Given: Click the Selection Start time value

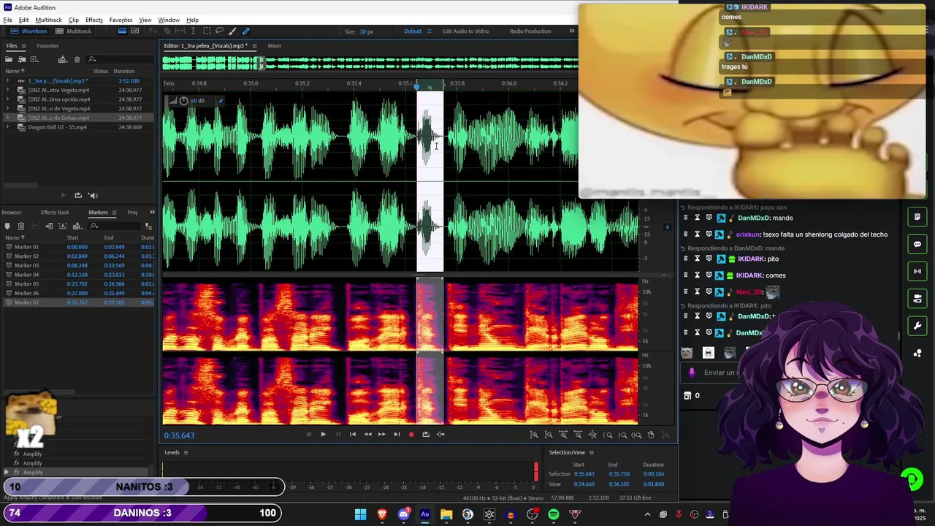Looking at the screenshot, I should point(584,474).
